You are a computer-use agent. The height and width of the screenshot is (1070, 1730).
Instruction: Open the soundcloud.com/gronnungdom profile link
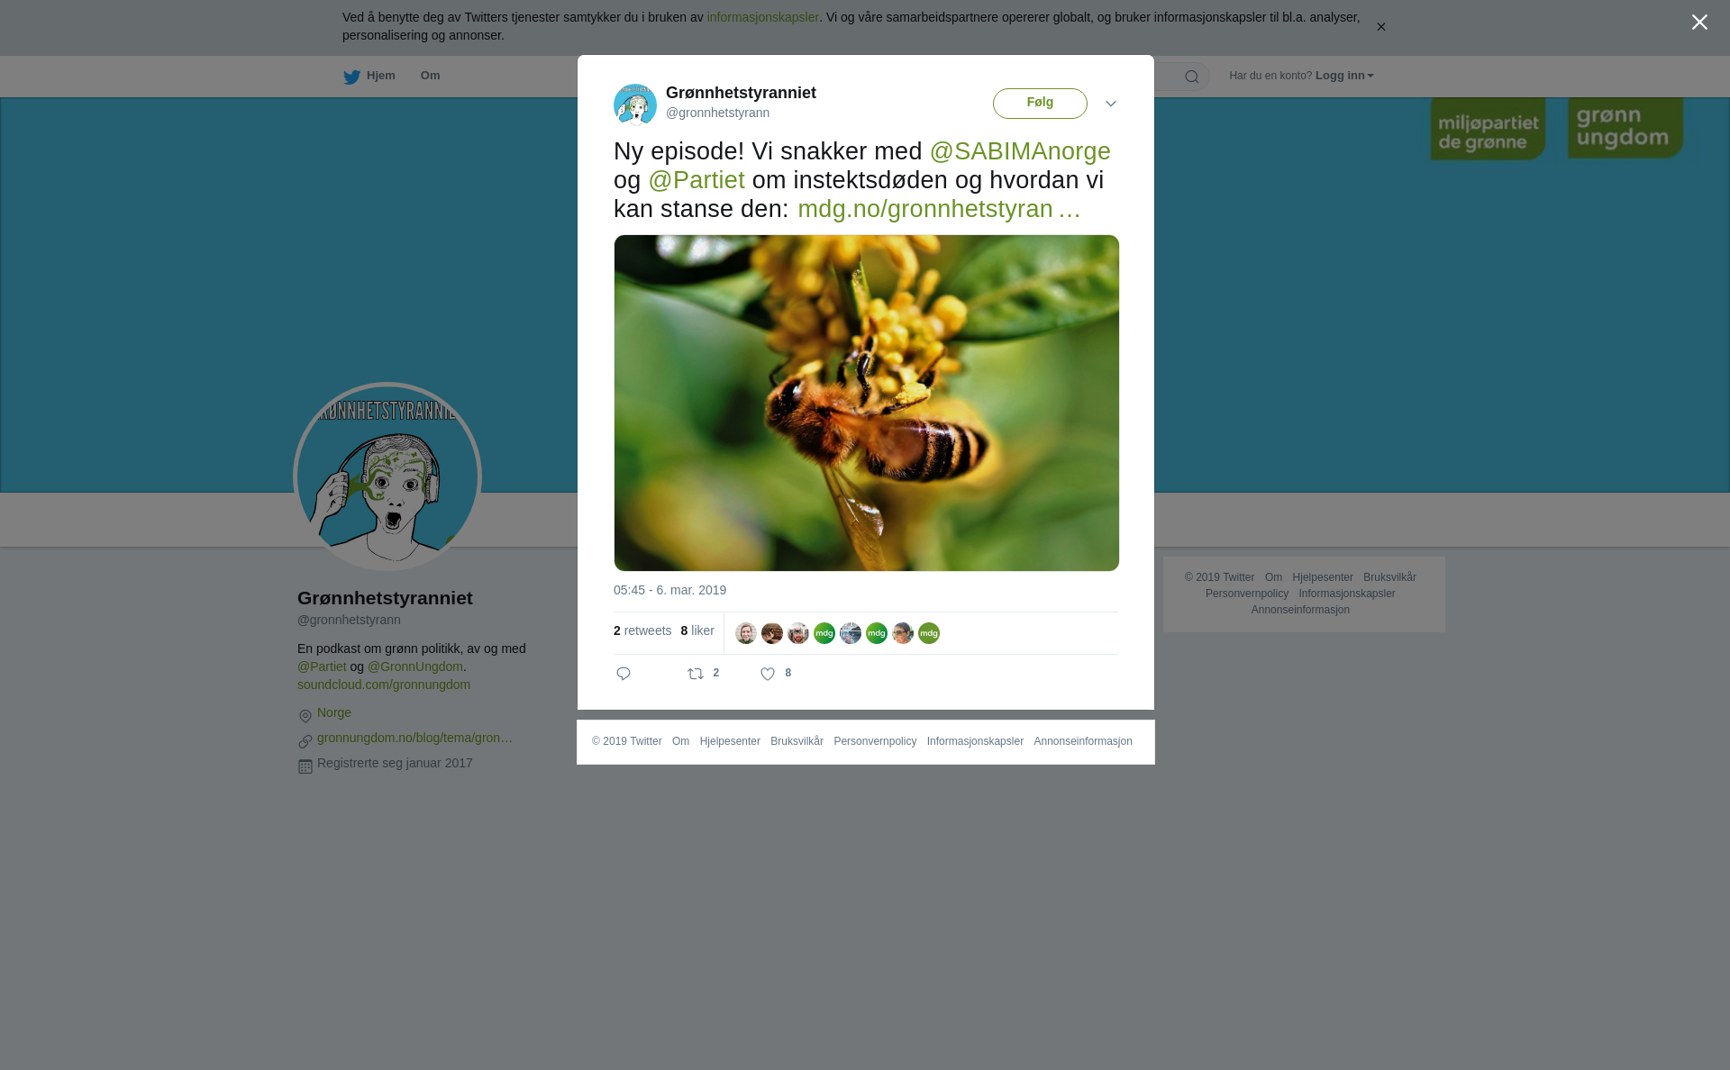[384, 685]
